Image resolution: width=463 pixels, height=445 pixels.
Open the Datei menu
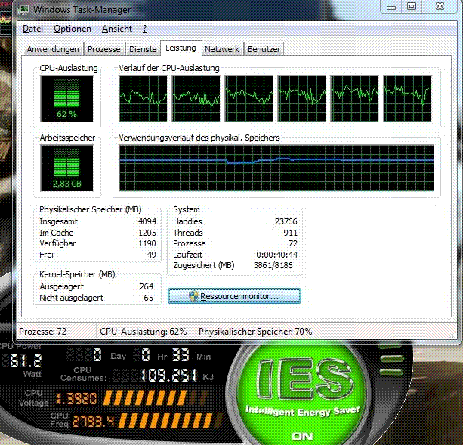[x=32, y=29]
